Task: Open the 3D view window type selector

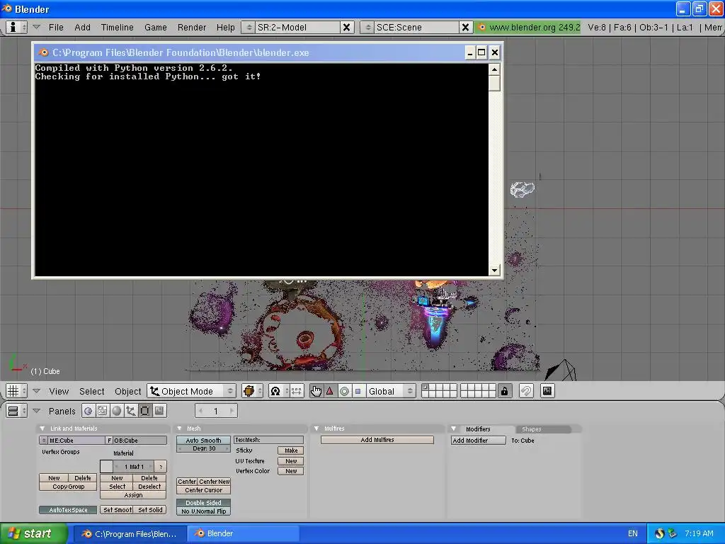Action: click(x=16, y=391)
